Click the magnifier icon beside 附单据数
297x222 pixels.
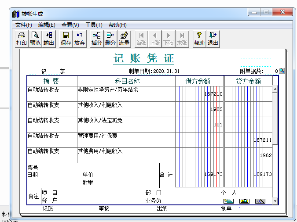click(x=282, y=71)
